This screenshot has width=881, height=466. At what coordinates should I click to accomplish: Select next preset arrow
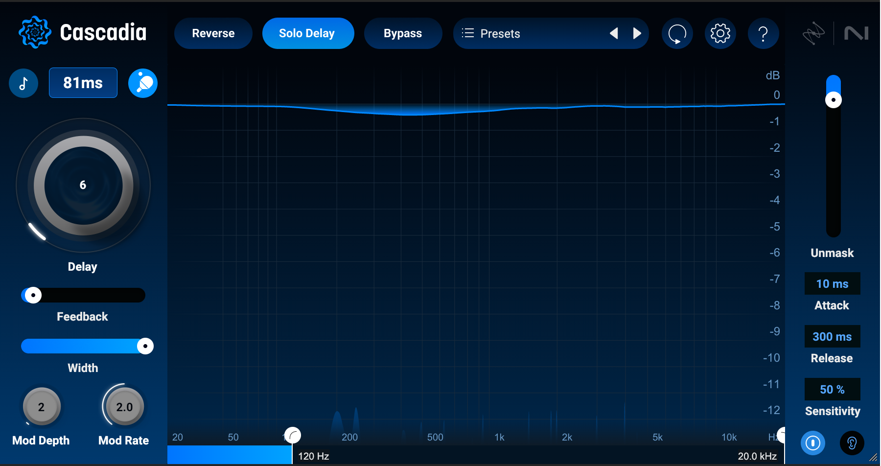click(637, 33)
